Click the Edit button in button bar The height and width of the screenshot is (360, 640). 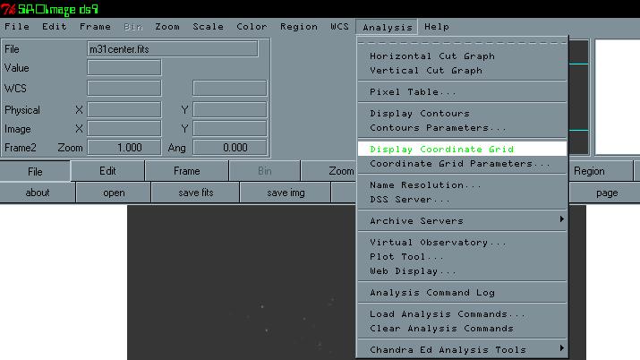click(x=107, y=171)
